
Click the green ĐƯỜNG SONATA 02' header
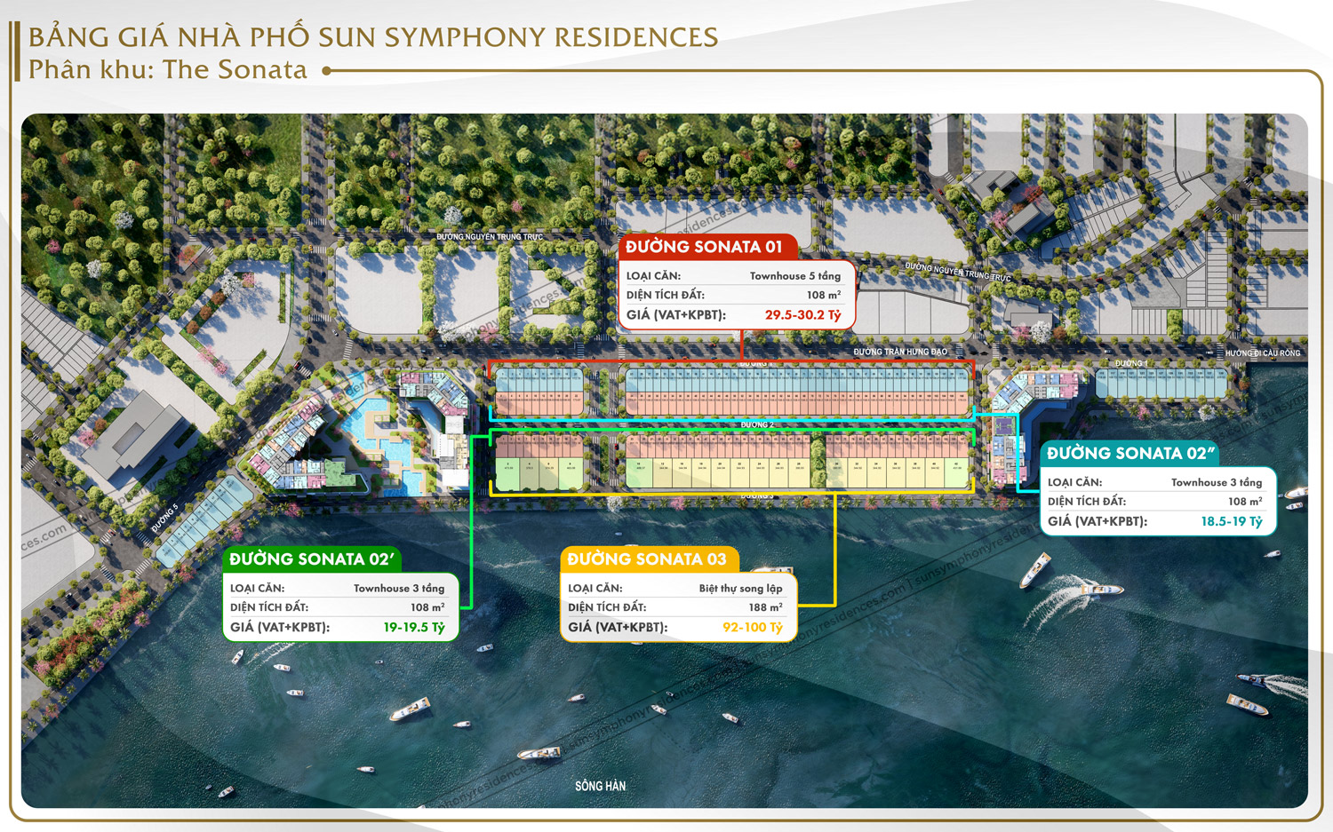click(311, 559)
